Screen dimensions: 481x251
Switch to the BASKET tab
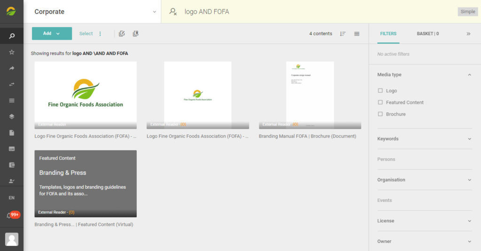tap(427, 34)
